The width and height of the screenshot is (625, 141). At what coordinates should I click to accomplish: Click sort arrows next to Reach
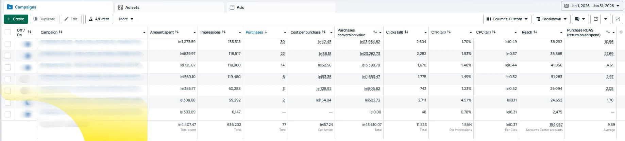(x=535, y=32)
